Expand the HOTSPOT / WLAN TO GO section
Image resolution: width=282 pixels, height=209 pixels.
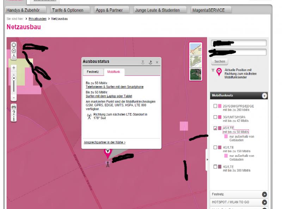pos(264,202)
